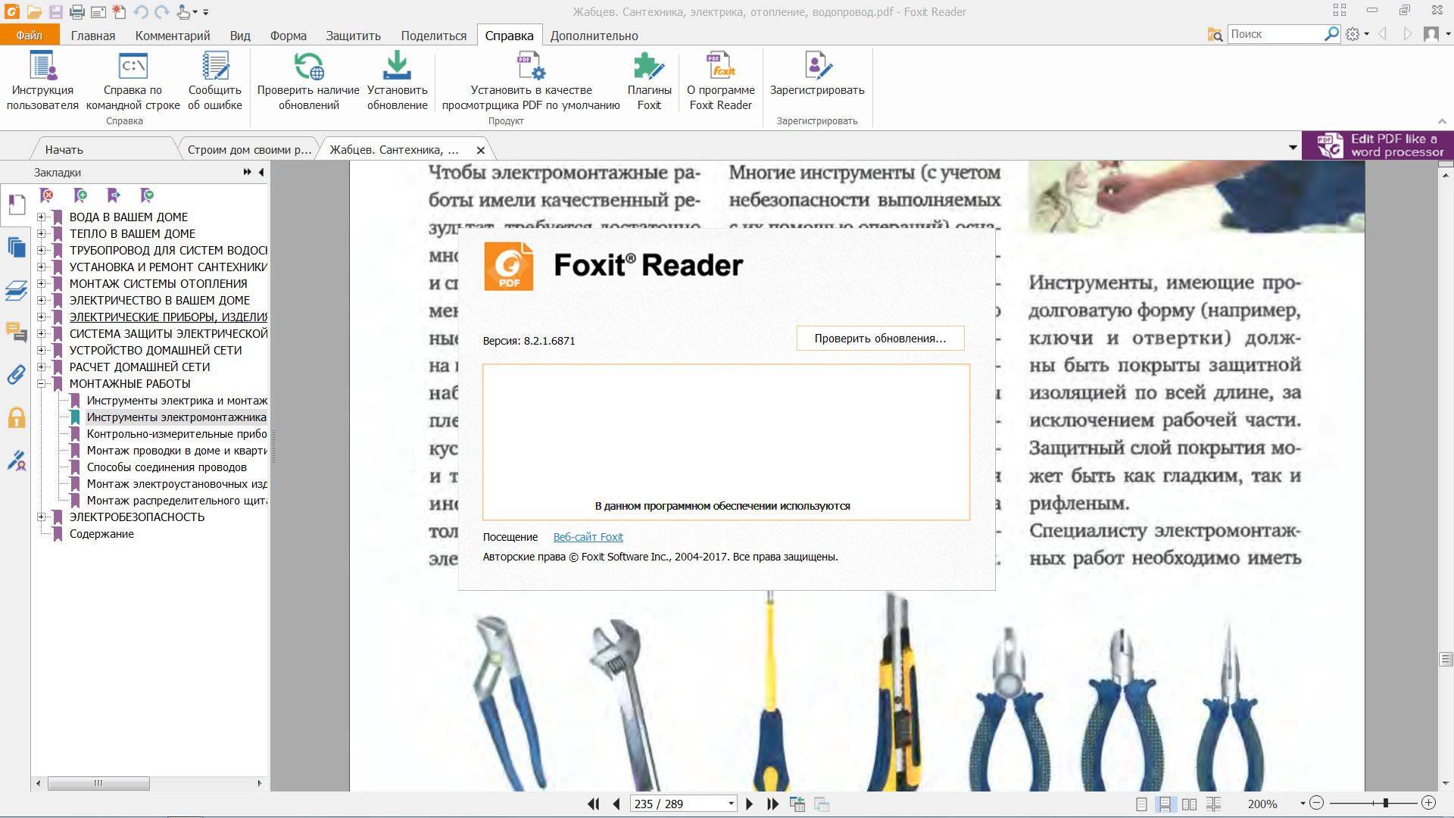Screen dimensions: 1454x818
Task: Set as default PDF viewer icon
Action: pyautogui.click(x=531, y=81)
